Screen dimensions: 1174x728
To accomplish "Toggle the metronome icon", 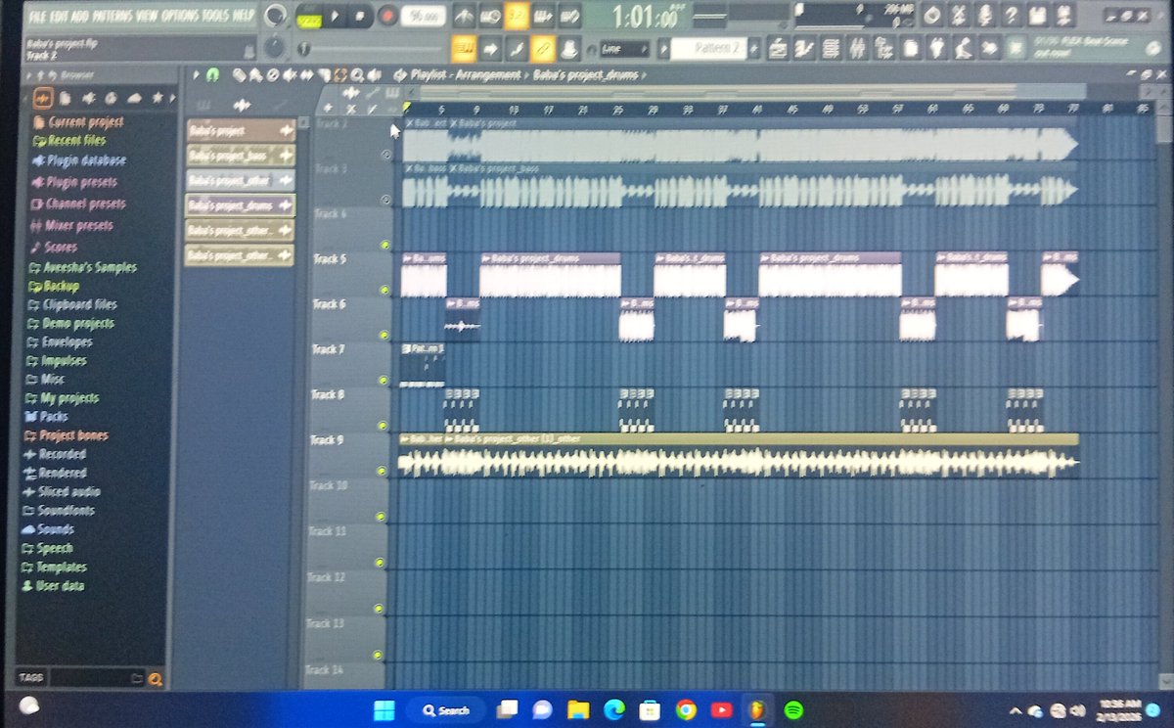I will point(465,16).
